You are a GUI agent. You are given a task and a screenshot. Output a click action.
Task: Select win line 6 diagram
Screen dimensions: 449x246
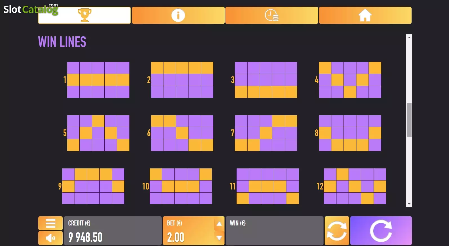pyautogui.click(x=182, y=133)
